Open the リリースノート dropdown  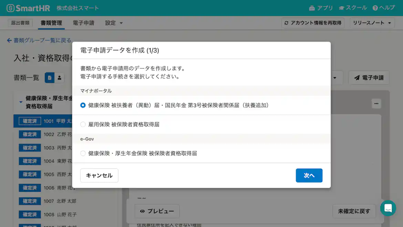coord(372,23)
